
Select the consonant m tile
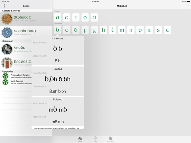coord(122,30)
